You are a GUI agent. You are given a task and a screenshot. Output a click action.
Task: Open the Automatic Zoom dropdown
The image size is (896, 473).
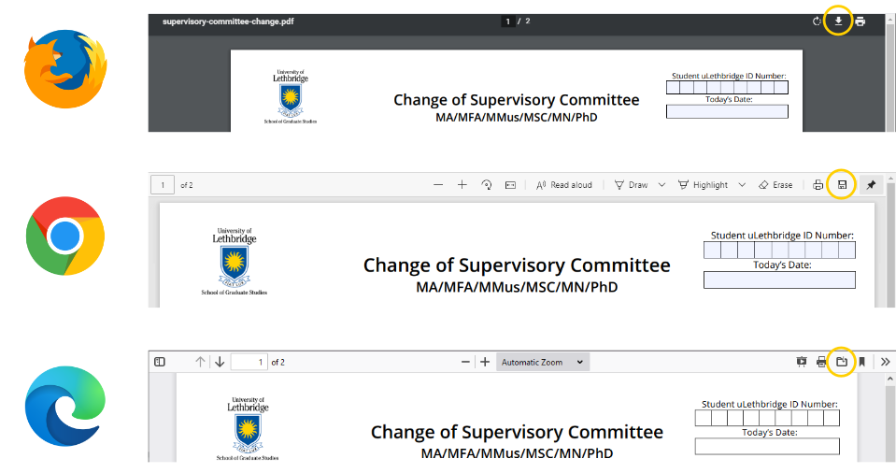pos(542,362)
